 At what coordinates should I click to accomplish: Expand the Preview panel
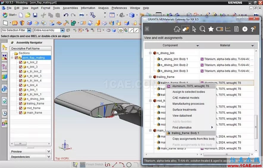49,151
